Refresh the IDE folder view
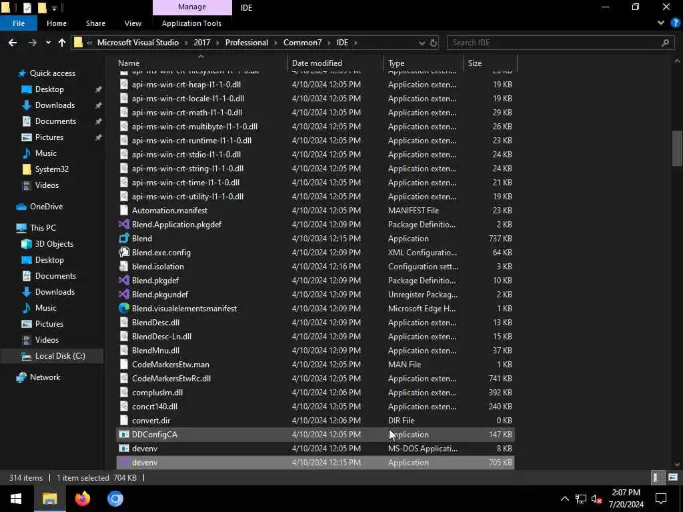 coord(434,43)
